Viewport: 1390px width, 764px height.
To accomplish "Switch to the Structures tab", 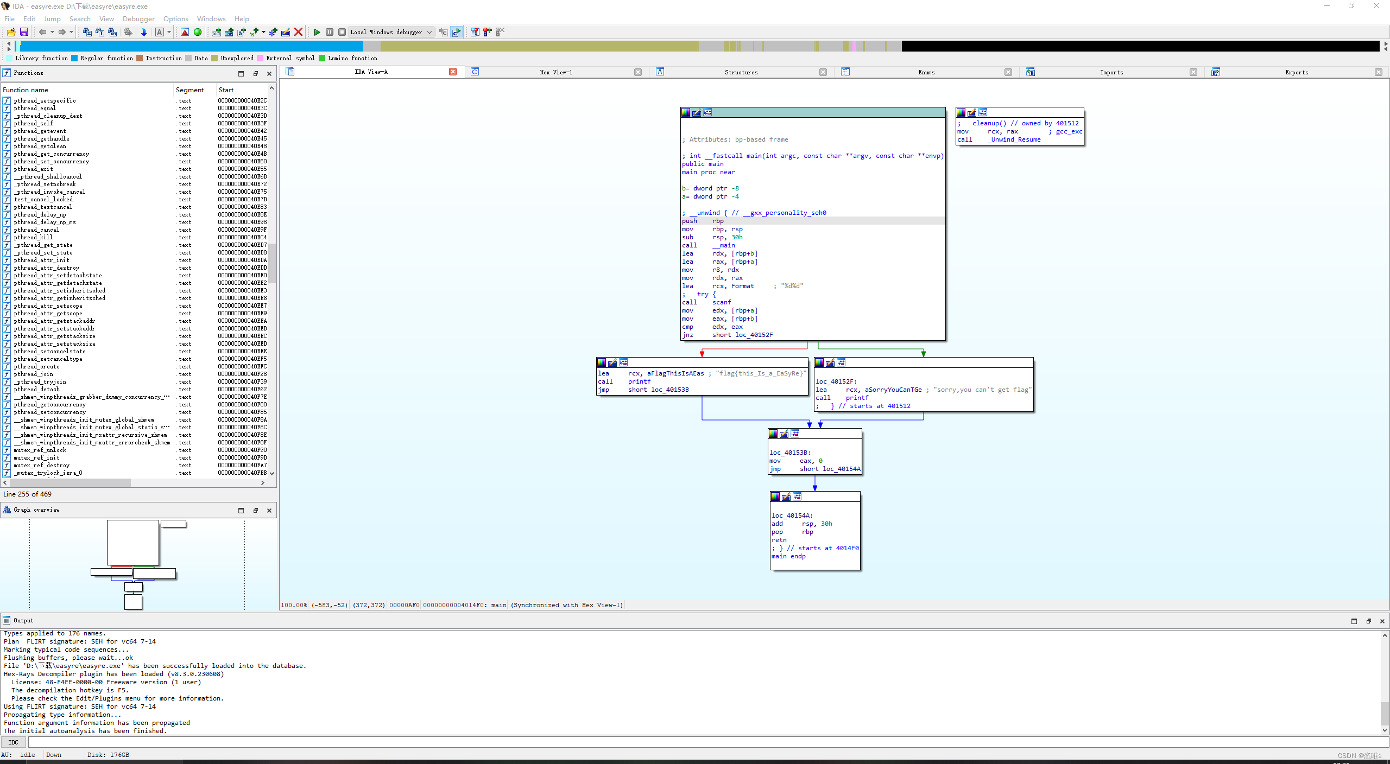I will pyautogui.click(x=741, y=72).
